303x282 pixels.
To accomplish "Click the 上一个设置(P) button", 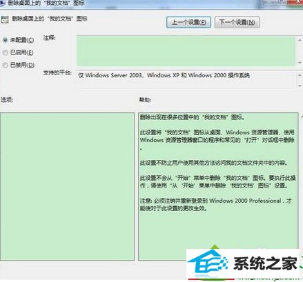I will (188, 22).
